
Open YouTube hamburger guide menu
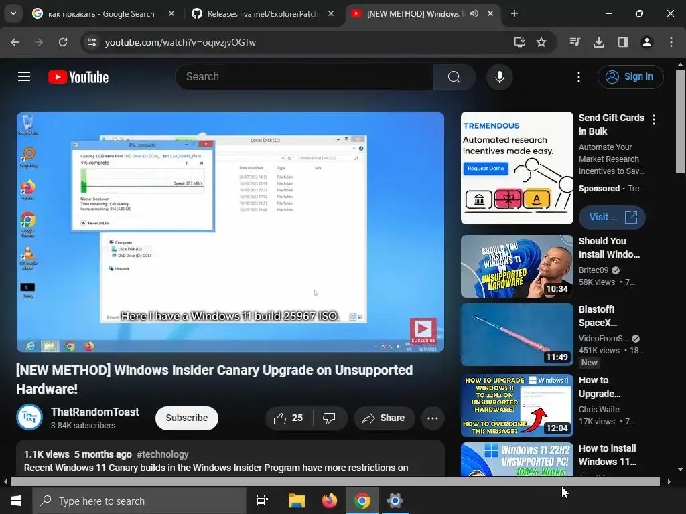click(24, 77)
